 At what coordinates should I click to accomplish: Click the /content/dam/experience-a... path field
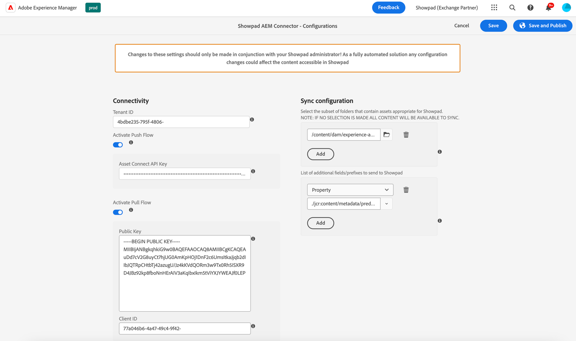click(344, 135)
